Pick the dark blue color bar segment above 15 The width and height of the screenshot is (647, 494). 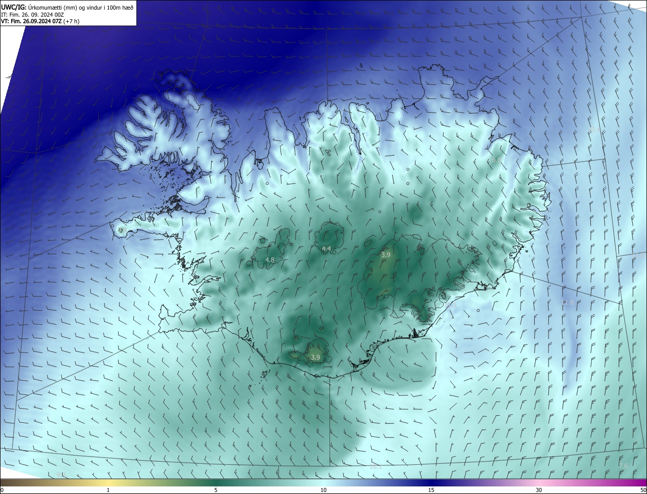tap(431, 482)
